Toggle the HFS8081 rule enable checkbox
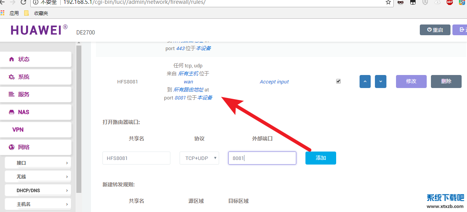Image resolution: width=467 pixels, height=212 pixels. [x=338, y=81]
